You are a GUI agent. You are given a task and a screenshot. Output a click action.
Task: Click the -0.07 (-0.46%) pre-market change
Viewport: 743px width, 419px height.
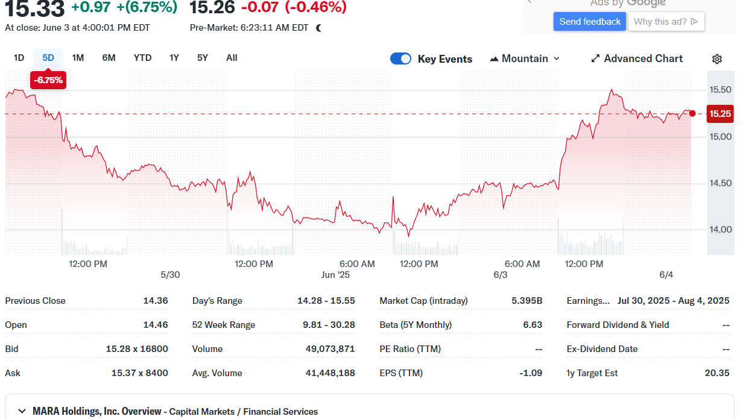(x=294, y=7)
